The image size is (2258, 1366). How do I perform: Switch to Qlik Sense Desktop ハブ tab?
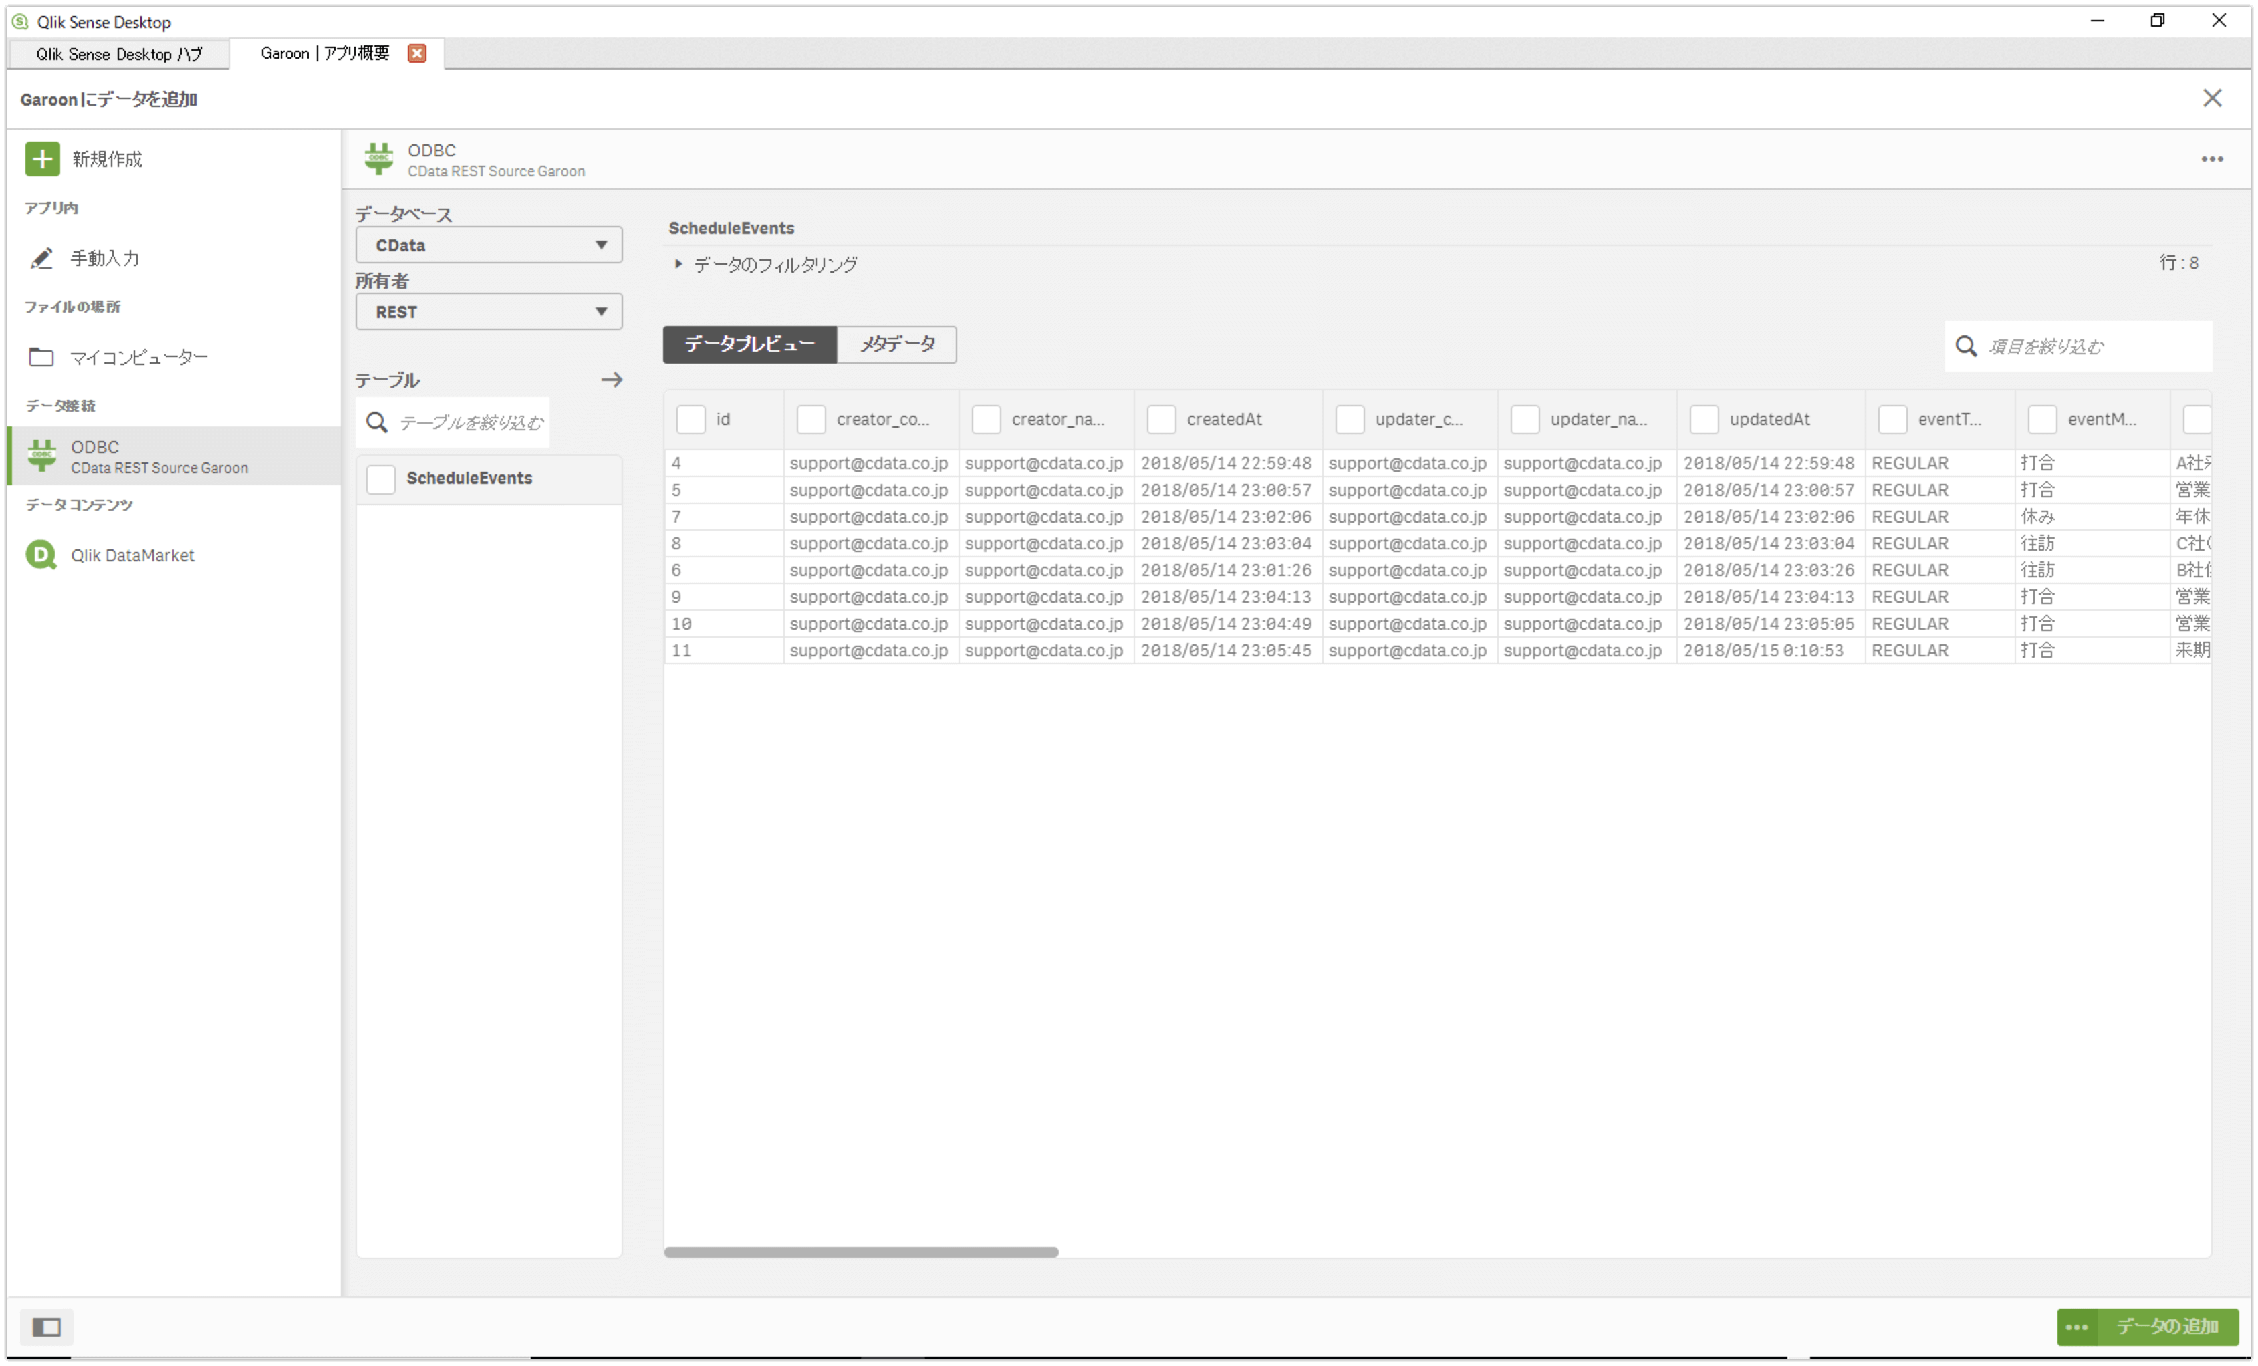tap(119, 54)
